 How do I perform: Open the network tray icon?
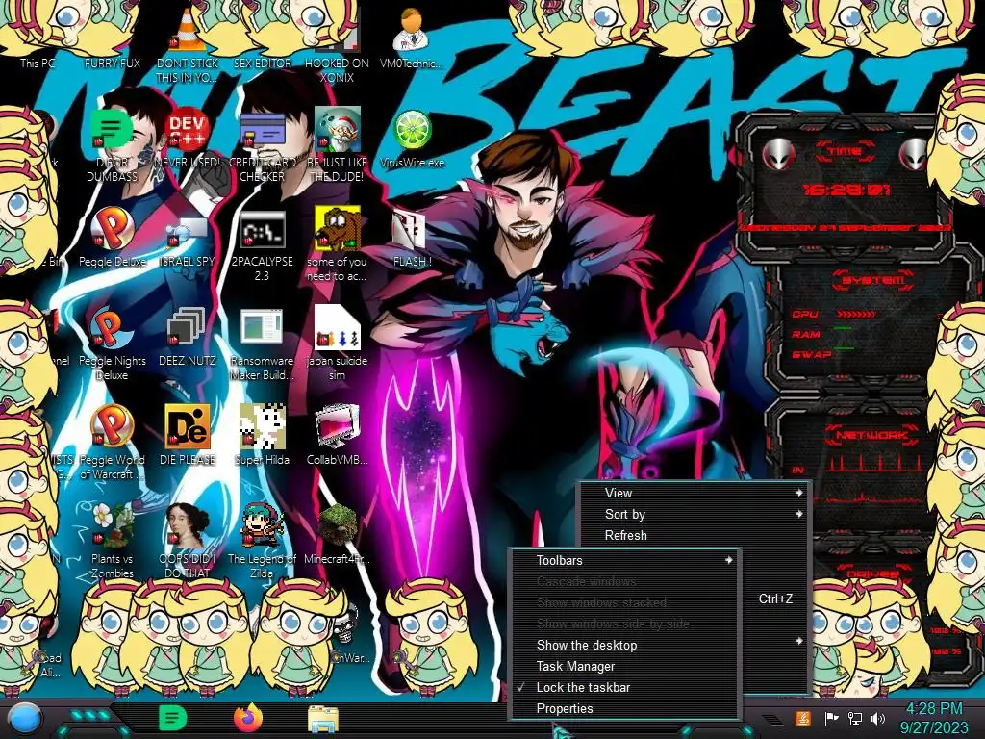[x=855, y=718]
